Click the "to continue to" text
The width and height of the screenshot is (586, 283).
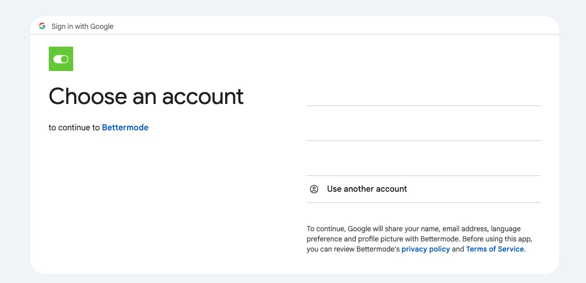click(74, 128)
